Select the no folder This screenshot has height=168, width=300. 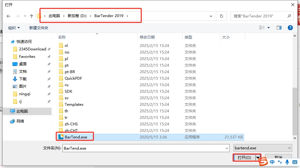coord(67,52)
